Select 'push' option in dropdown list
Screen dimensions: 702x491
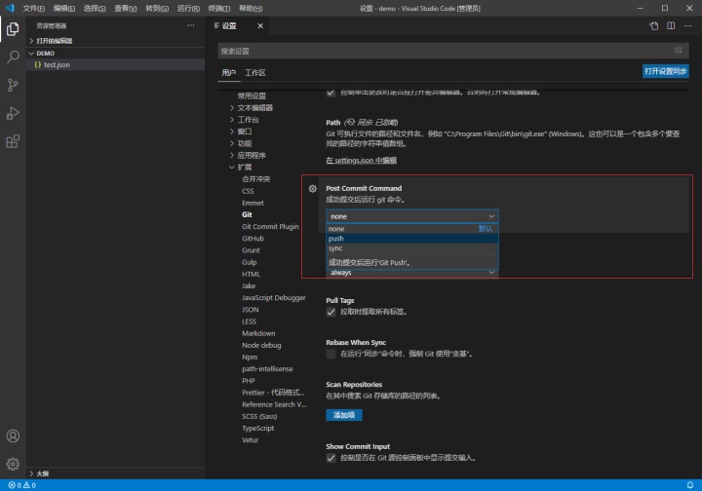point(411,239)
